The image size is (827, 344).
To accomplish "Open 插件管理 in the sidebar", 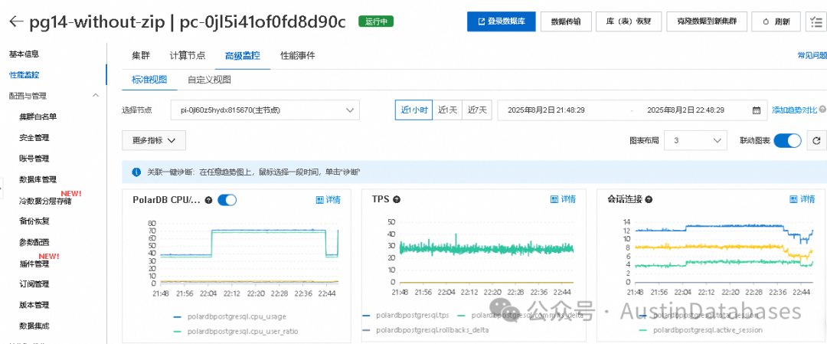I will coord(34,264).
